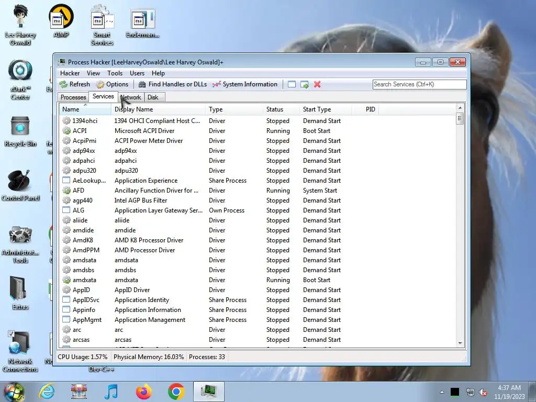
Task: Click the scrollbar up arrow
Action: pyautogui.click(x=460, y=108)
